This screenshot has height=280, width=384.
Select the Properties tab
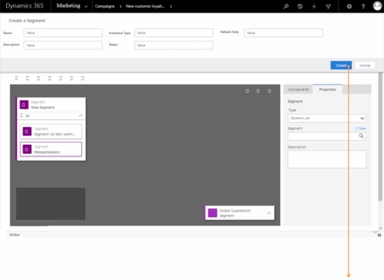327,89
